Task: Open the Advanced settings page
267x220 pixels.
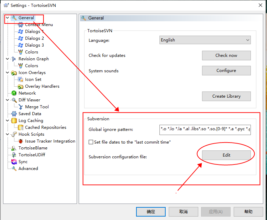Action: [28, 169]
